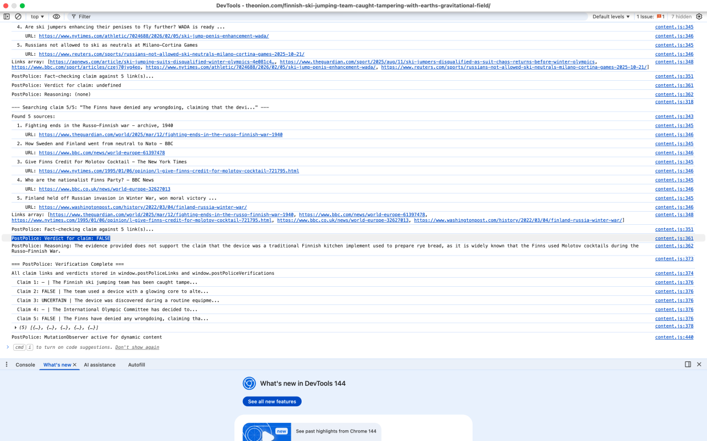The image size is (707, 441).
Task: Open the Autofill tab
Action: pos(137,365)
